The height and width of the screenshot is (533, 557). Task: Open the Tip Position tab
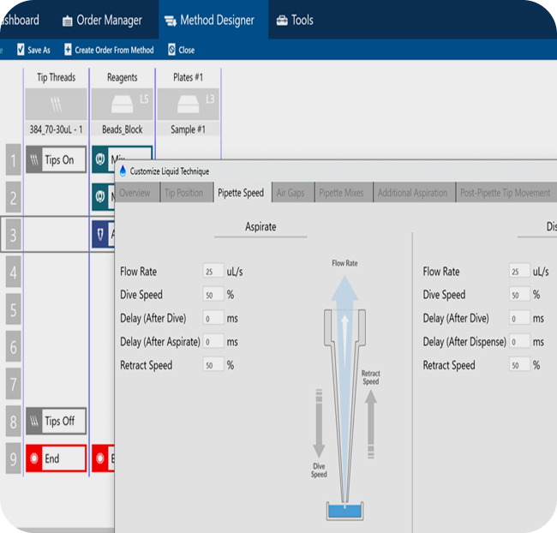click(x=183, y=193)
